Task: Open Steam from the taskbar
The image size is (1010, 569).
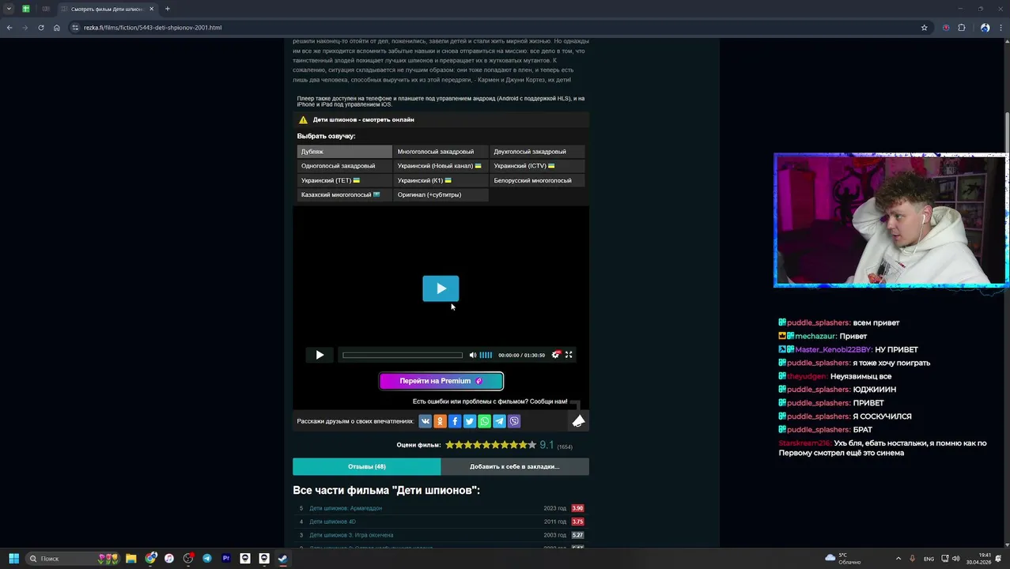Action: [x=282, y=558]
